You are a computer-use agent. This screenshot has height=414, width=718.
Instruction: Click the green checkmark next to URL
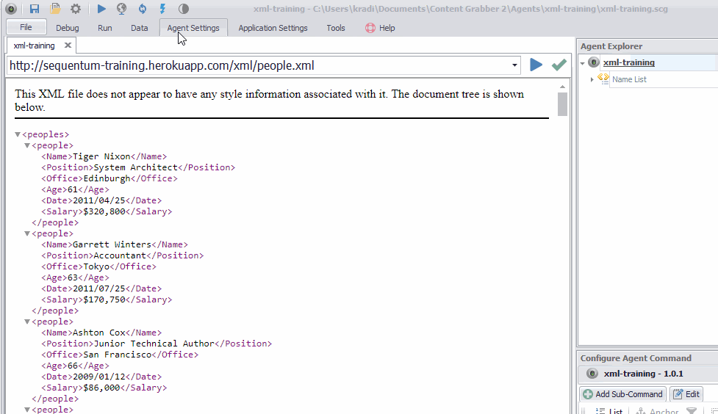click(x=559, y=65)
